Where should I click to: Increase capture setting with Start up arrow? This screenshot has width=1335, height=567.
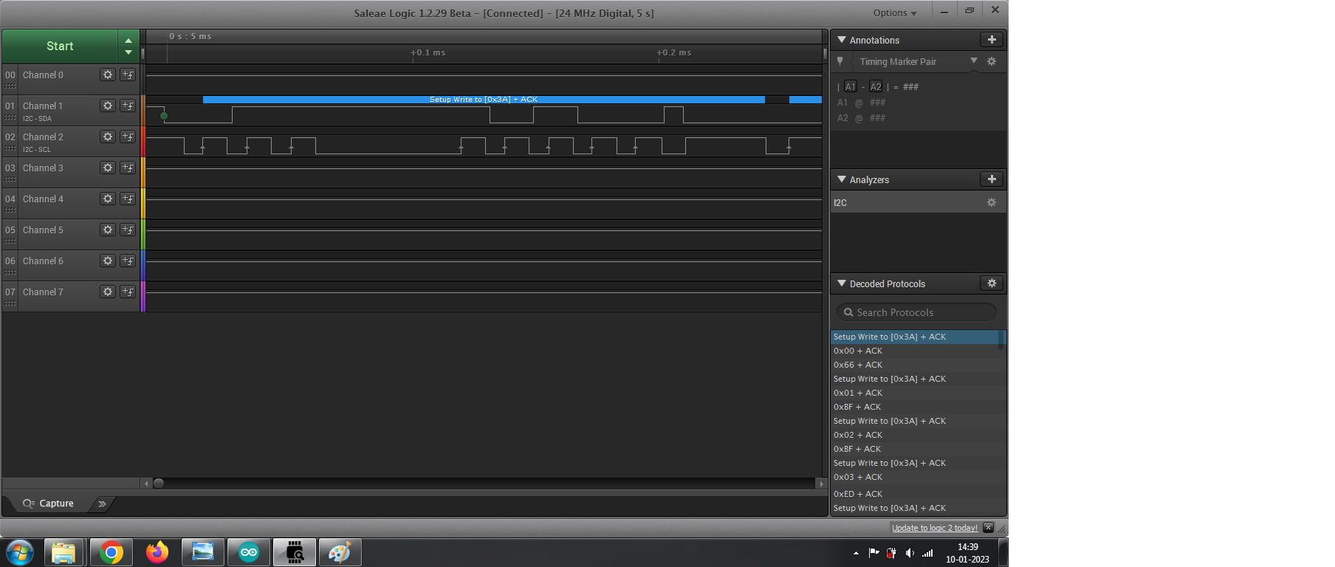point(128,41)
